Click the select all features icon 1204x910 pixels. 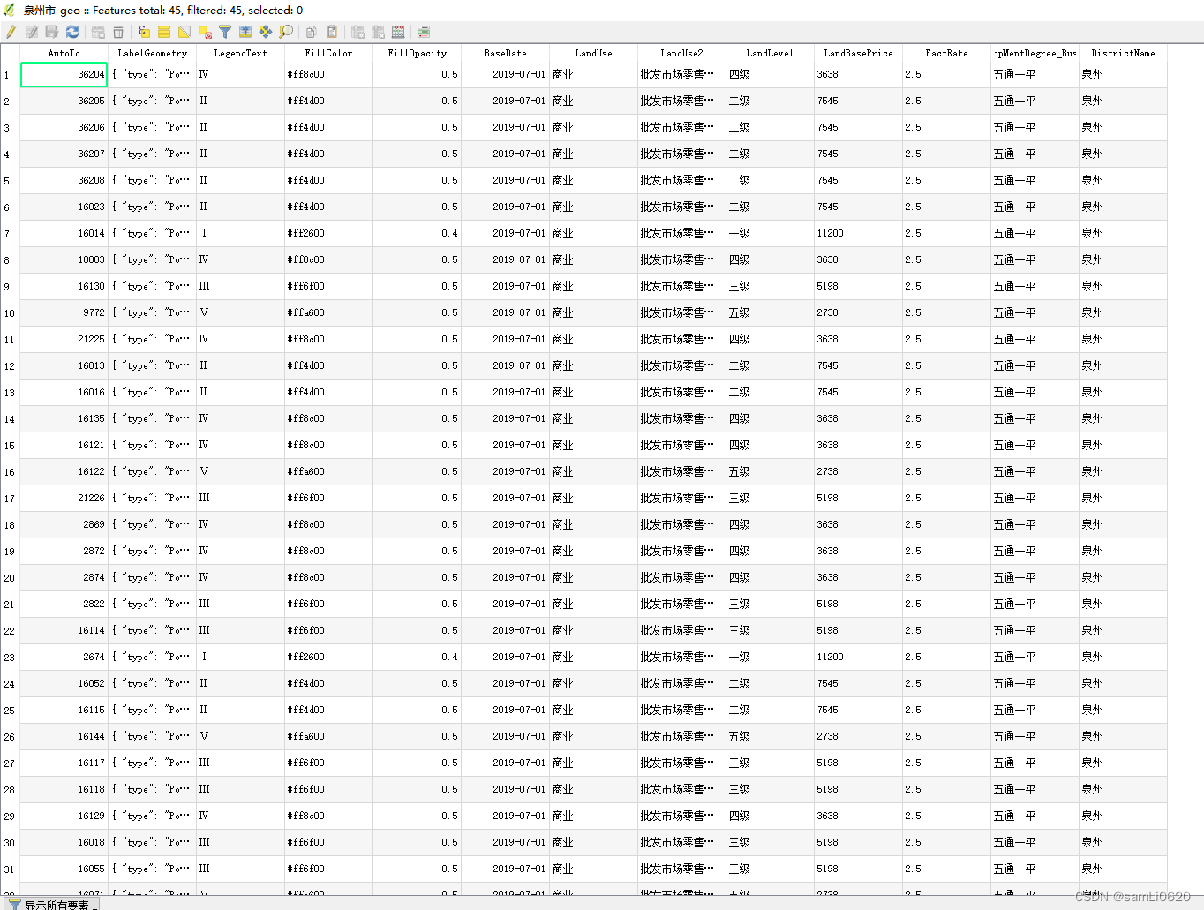(x=164, y=32)
